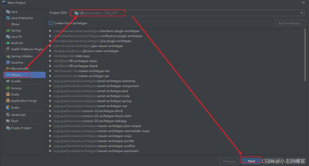
Task: Select camel-archetype-component row
Action: pyautogui.click(x=176, y=86)
